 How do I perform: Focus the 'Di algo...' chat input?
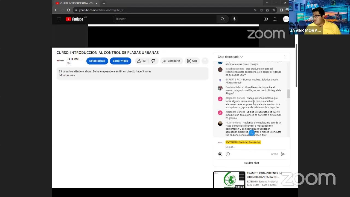coord(255,147)
